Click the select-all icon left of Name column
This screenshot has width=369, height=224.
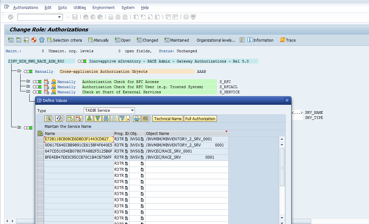point(40,133)
